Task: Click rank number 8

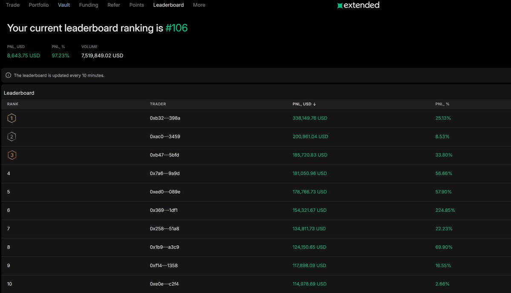Action: pos(9,247)
